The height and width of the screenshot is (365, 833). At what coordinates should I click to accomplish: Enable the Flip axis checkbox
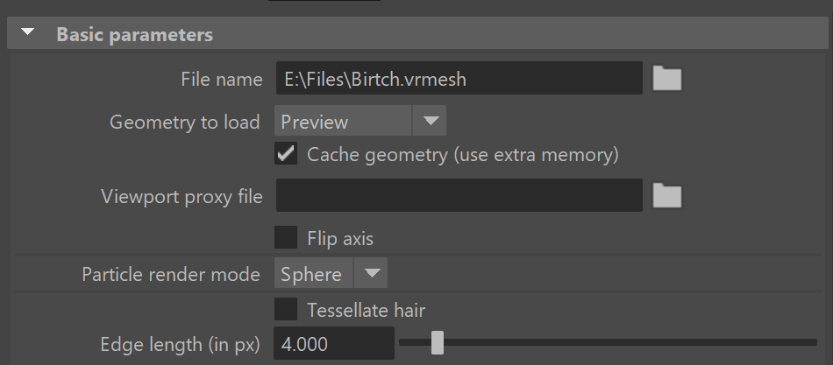(x=286, y=237)
